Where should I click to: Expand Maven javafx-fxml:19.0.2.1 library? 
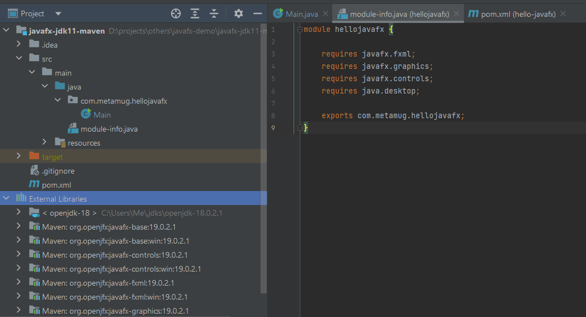tap(18, 282)
